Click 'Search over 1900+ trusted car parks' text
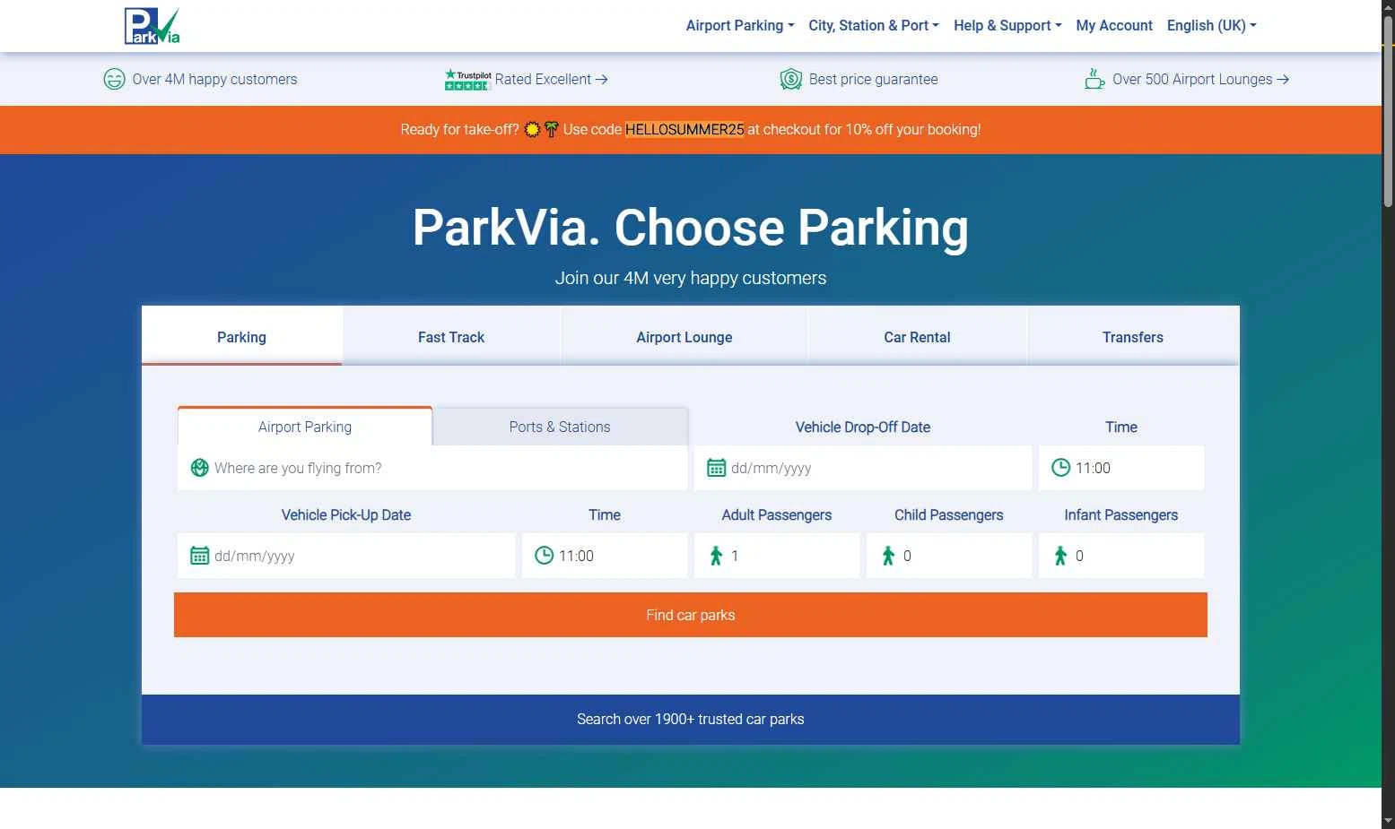Viewport: 1395px width, 829px height. click(x=691, y=719)
